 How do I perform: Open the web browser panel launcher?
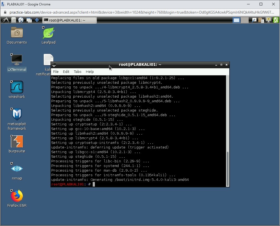click(x=21, y=20)
